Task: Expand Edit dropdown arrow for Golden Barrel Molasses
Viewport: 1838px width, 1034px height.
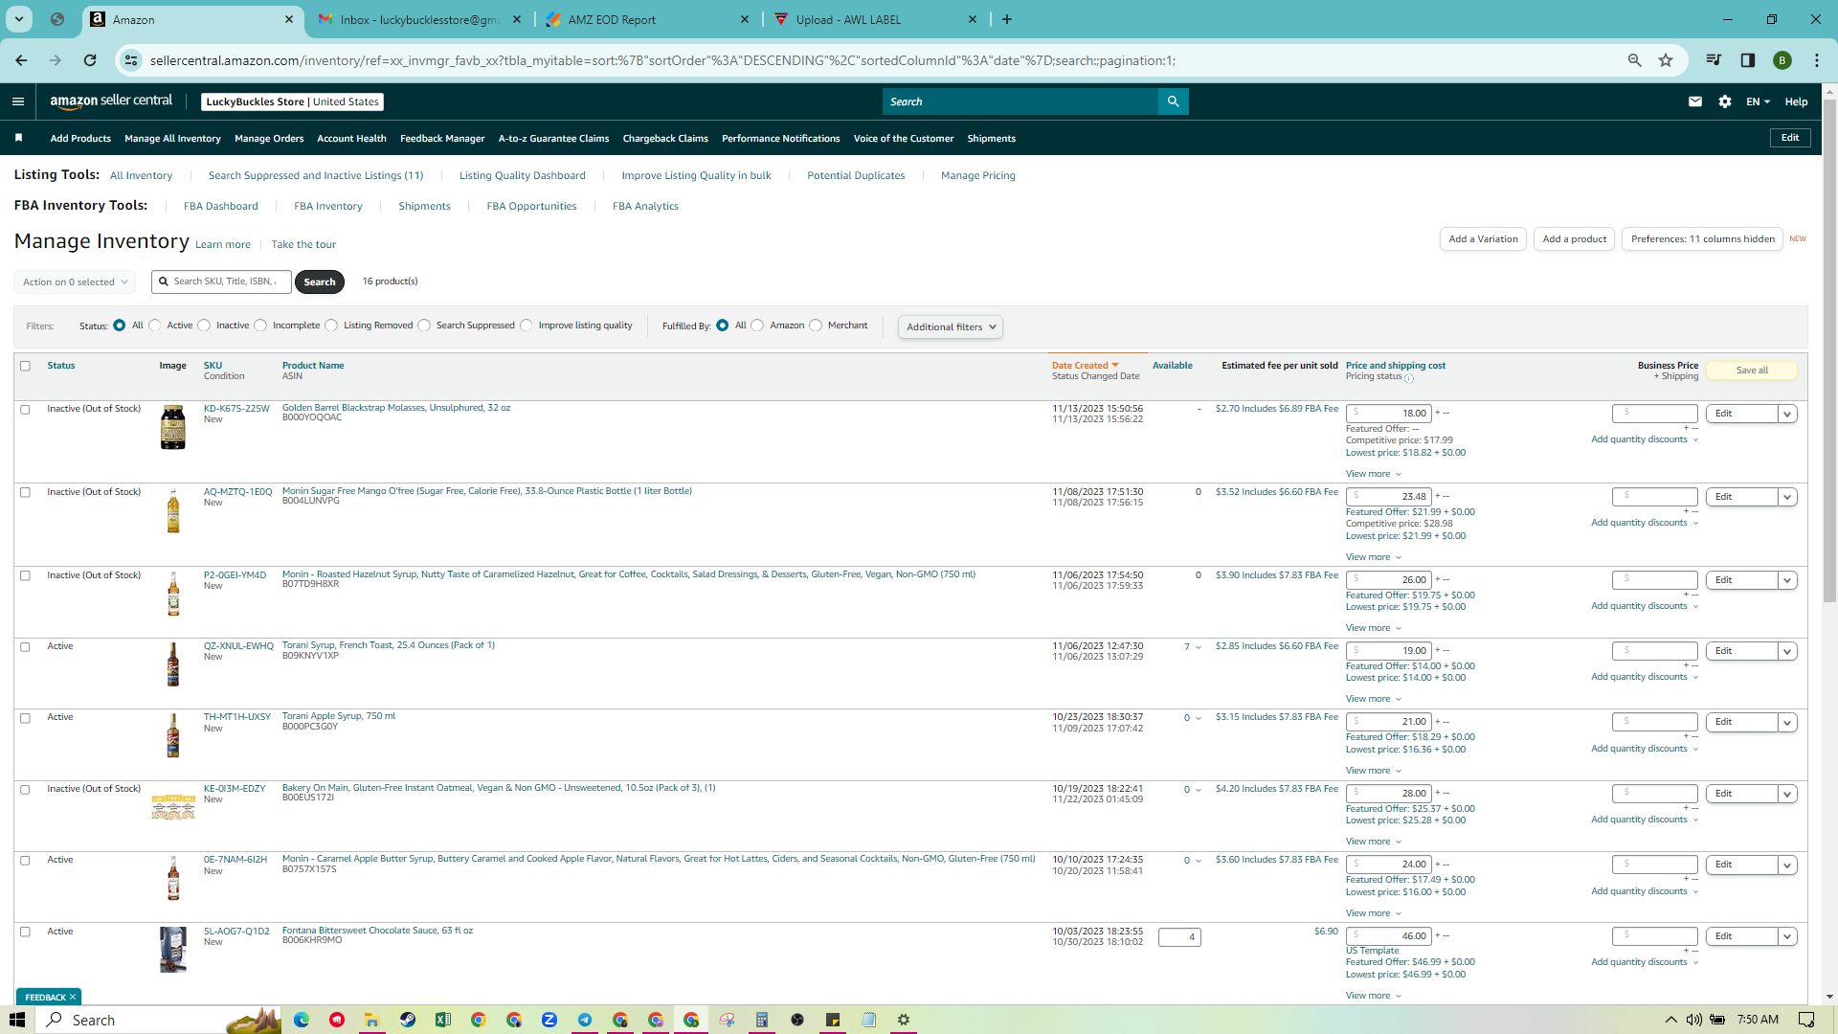Action: click(x=1787, y=414)
